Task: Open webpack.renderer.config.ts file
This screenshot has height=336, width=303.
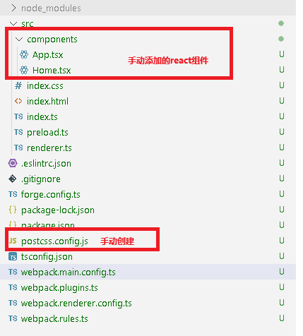Action: (76, 304)
